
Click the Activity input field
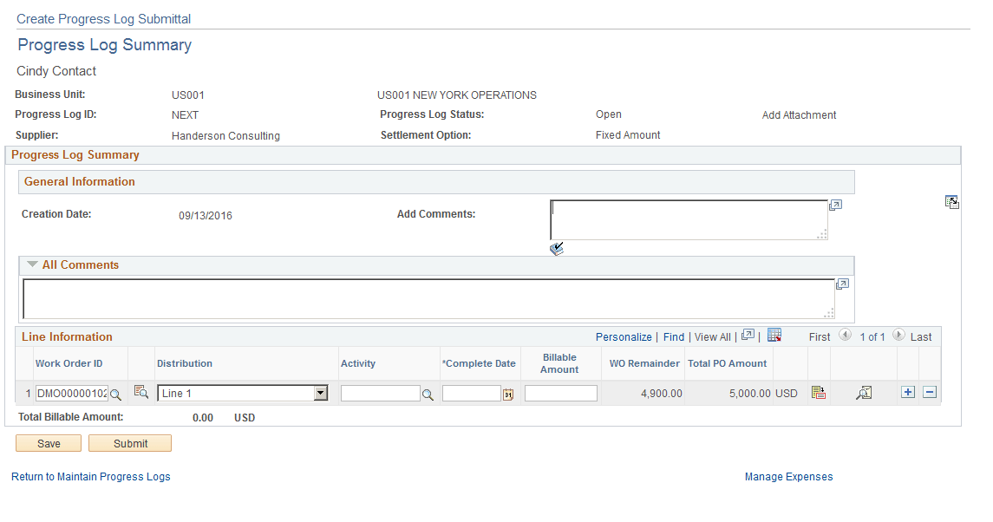click(380, 394)
